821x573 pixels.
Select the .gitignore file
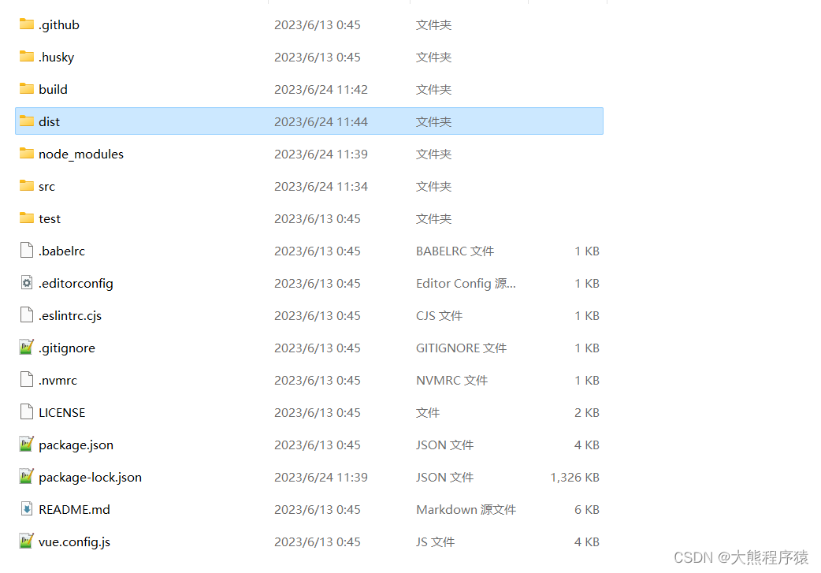coord(67,348)
